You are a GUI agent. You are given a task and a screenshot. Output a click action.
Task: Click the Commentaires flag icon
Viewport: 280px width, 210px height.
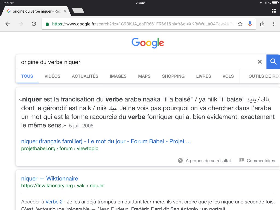click(x=241, y=160)
